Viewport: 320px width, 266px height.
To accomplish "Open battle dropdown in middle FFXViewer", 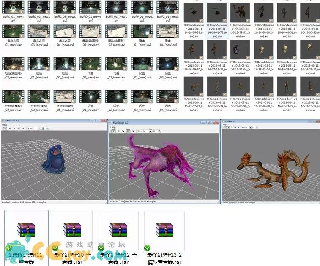I will [145, 132].
